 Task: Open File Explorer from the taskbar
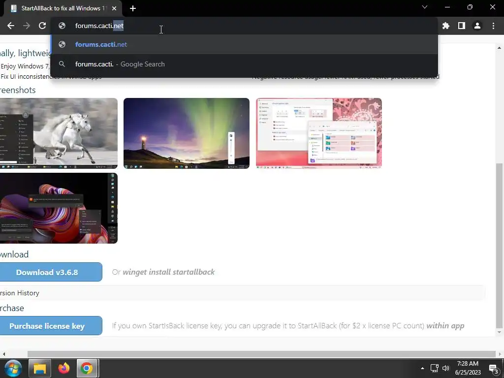[40, 368]
